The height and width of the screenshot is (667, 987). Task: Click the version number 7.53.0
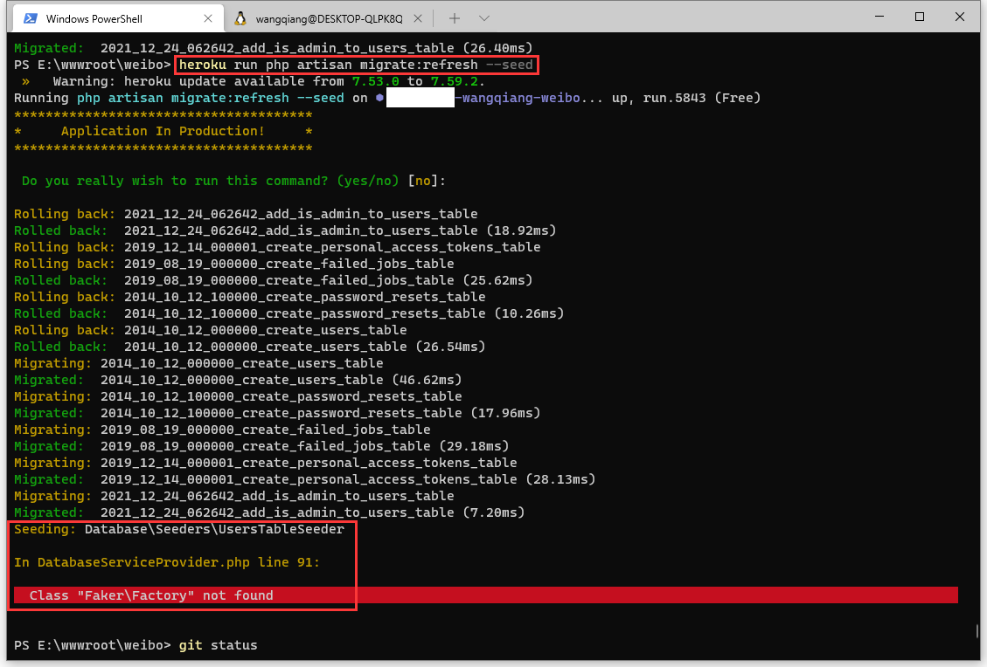pyautogui.click(x=376, y=82)
